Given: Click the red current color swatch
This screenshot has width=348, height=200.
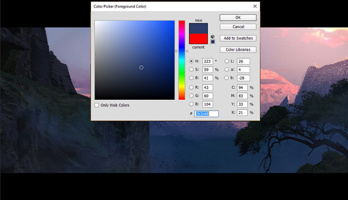Looking at the screenshot, I should pos(198,39).
